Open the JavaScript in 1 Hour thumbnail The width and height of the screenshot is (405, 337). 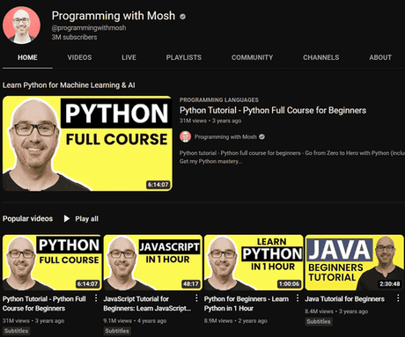click(x=152, y=262)
